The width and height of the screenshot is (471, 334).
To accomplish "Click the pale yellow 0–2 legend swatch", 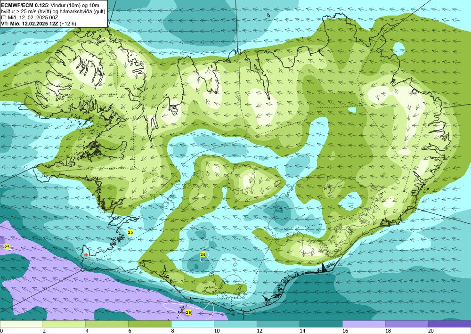I will click(x=21, y=324).
